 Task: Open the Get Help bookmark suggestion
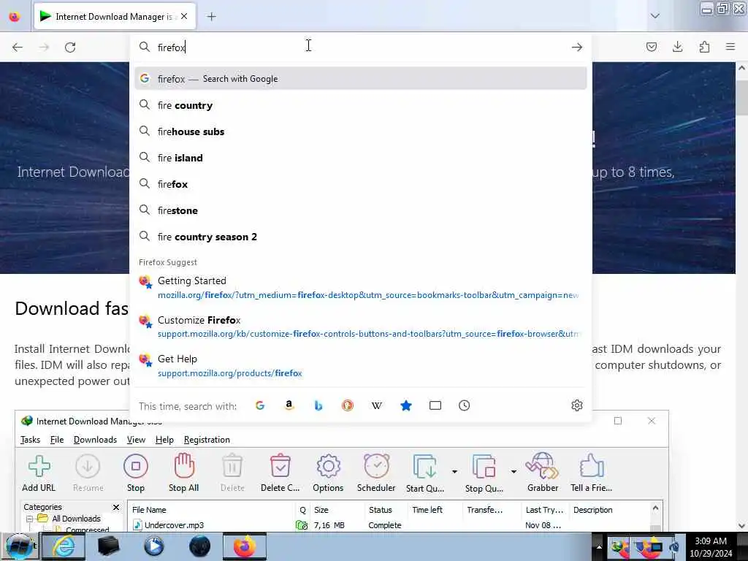pos(361,366)
